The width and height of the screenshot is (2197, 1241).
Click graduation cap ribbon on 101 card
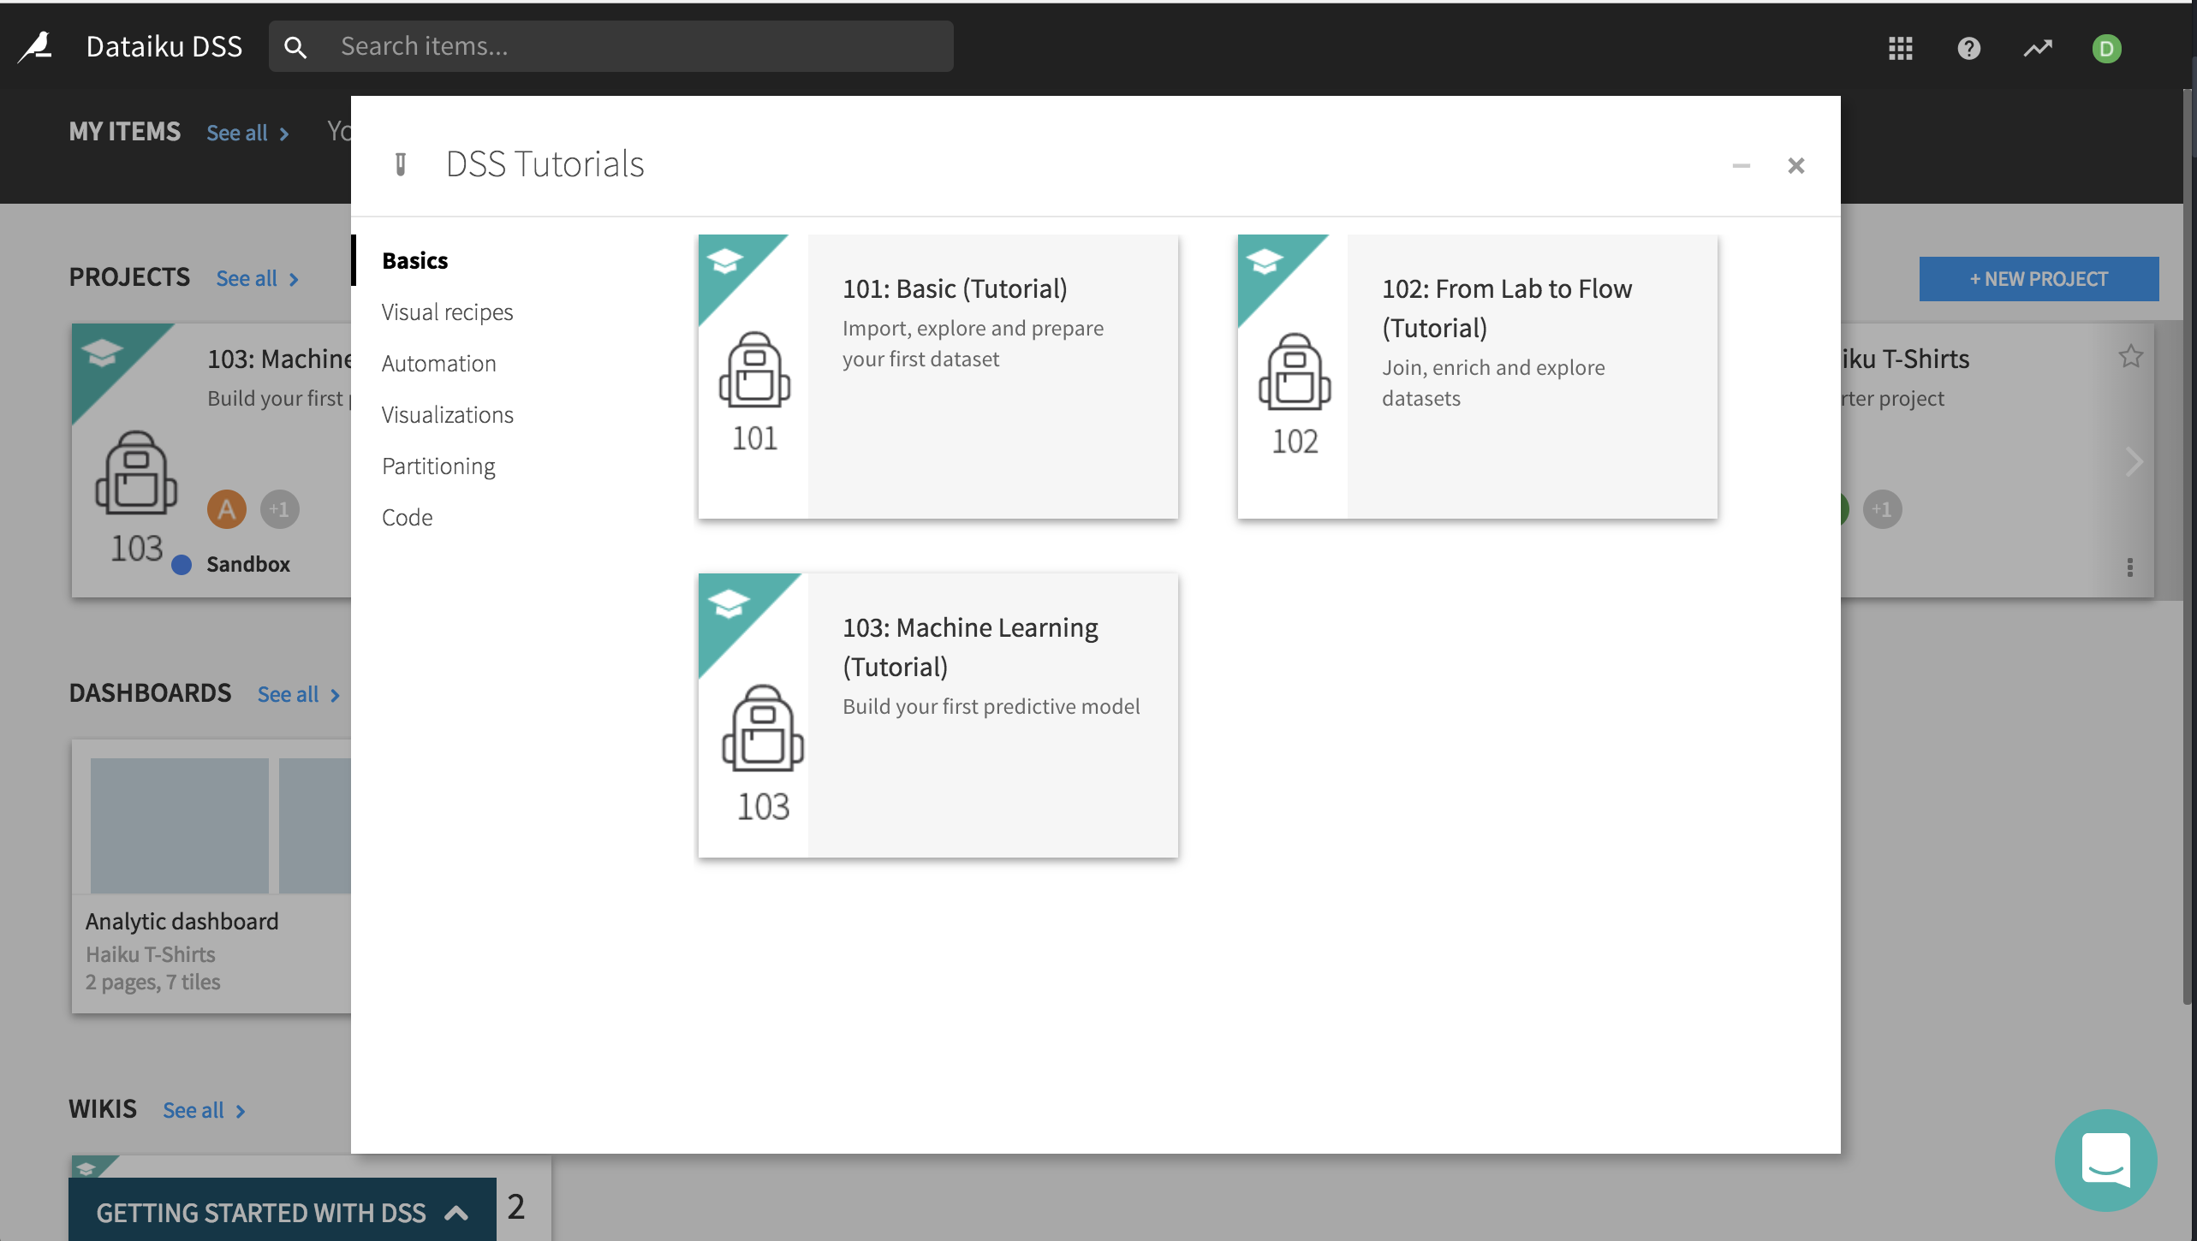point(725,260)
